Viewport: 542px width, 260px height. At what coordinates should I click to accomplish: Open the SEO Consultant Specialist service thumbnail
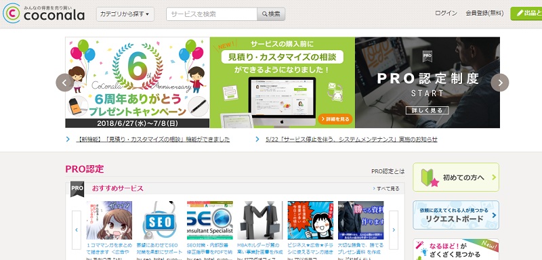(x=210, y=220)
